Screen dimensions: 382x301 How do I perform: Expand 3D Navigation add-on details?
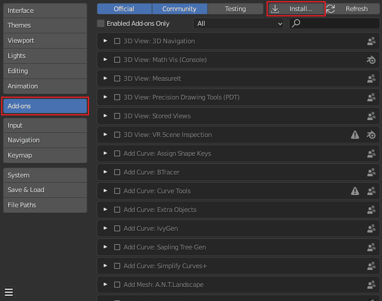[105, 40]
